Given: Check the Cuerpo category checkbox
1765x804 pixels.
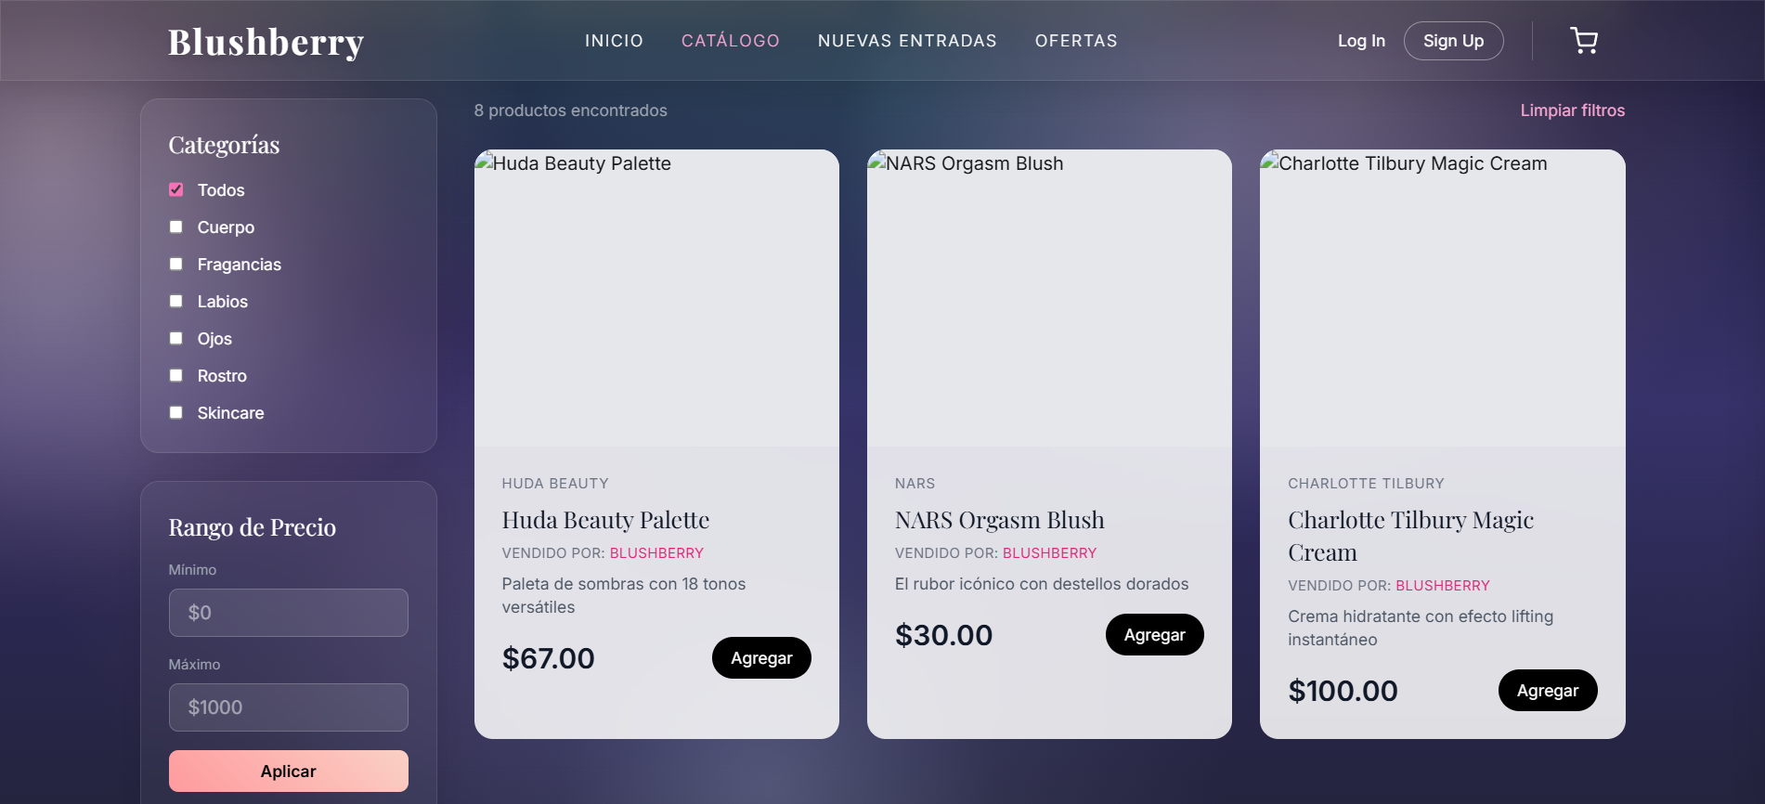Looking at the screenshot, I should point(176,227).
